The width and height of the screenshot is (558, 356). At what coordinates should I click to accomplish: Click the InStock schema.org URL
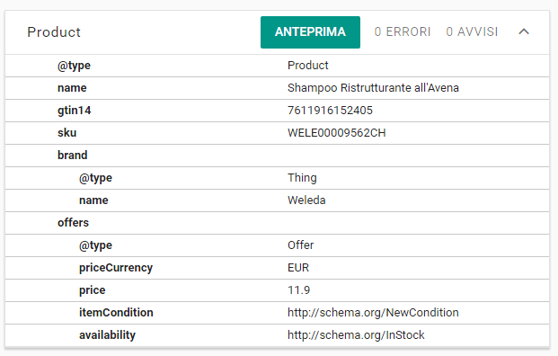click(x=356, y=335)
